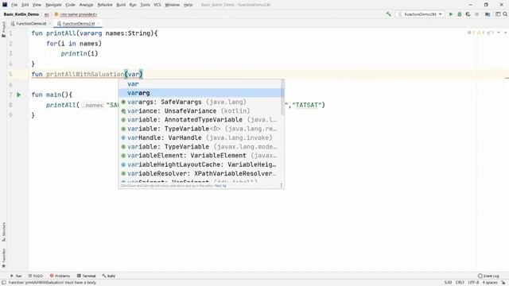Open the VCS menu
Screen dimensions: 509x286
click(157, 5)
